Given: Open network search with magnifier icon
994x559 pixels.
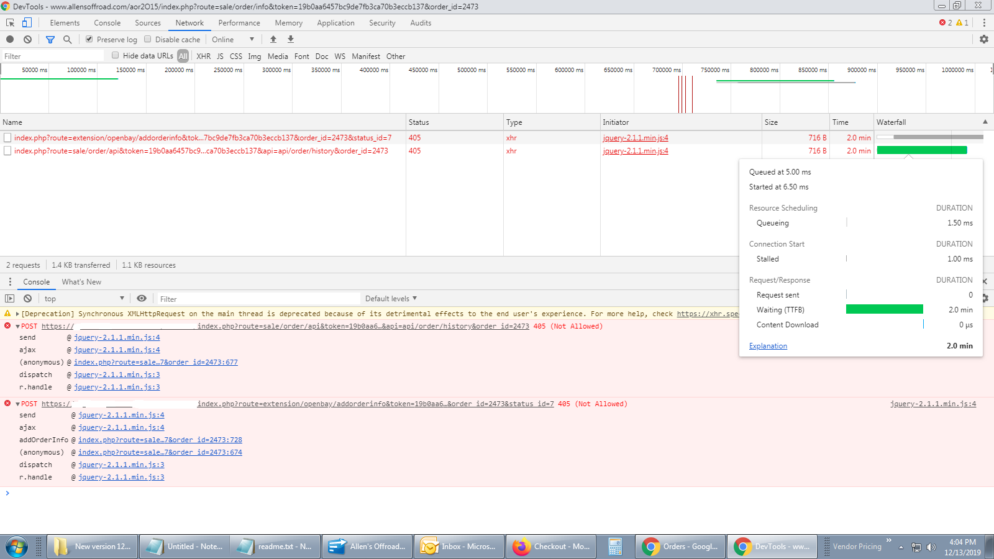Looking at the screenshot, I should [67, 39].
